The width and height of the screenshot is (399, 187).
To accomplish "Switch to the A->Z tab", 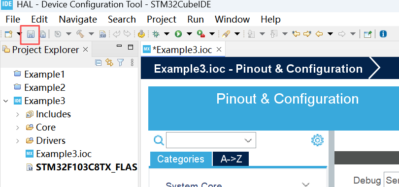I will coord(231,159).
